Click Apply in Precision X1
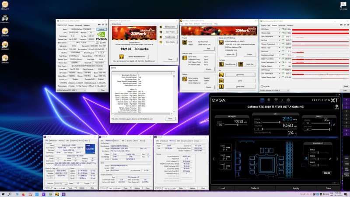Screen dimensions: 350x197 click(296, 188)
